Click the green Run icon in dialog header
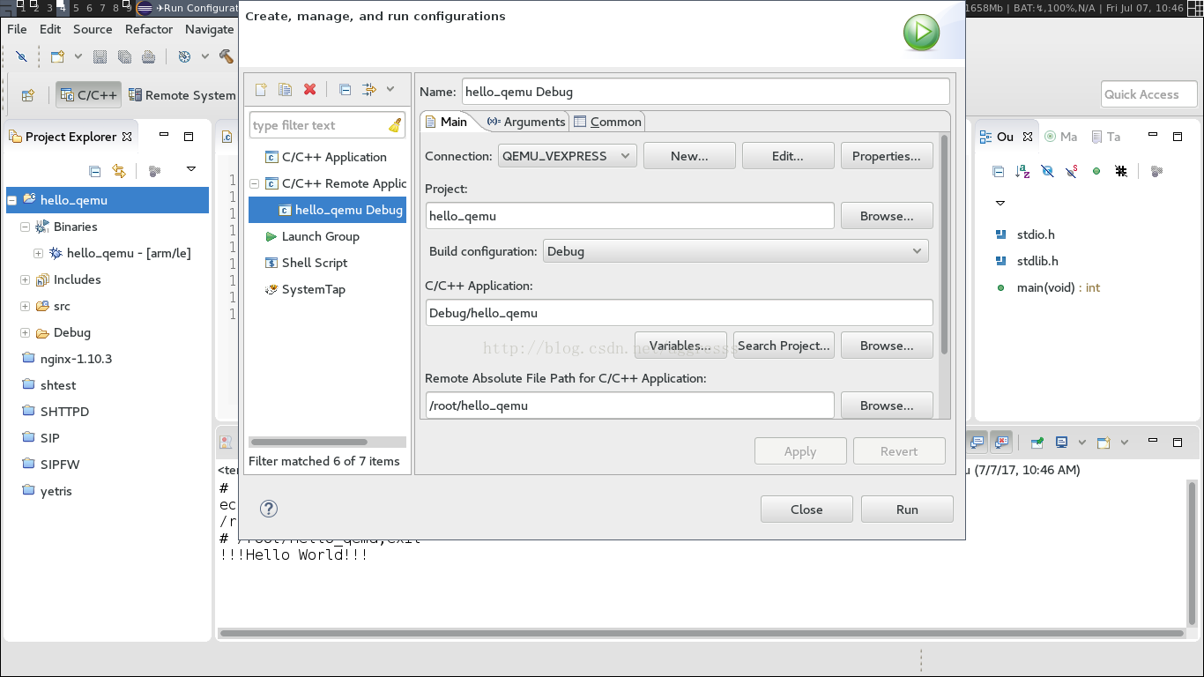Image resolution: width=1204 pixels, height=677 pixels. click(x=921, y=33)
